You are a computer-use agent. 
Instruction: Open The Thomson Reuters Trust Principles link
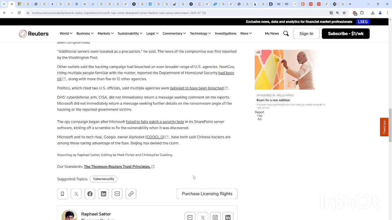(x=117, y=167)
